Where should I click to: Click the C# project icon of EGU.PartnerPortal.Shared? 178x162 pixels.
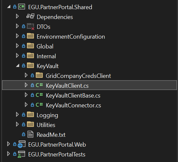(22, 7)
